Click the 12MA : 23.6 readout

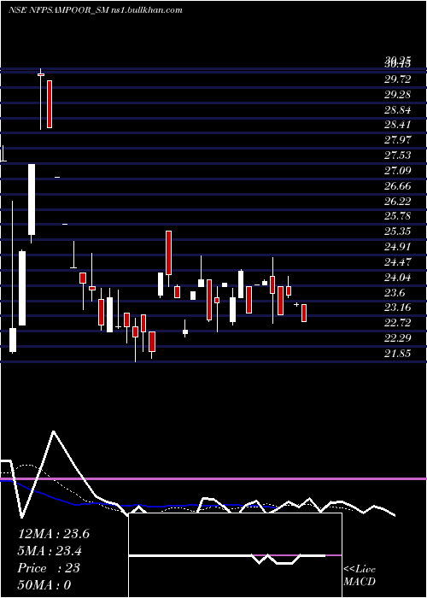[x=54, y=534]
